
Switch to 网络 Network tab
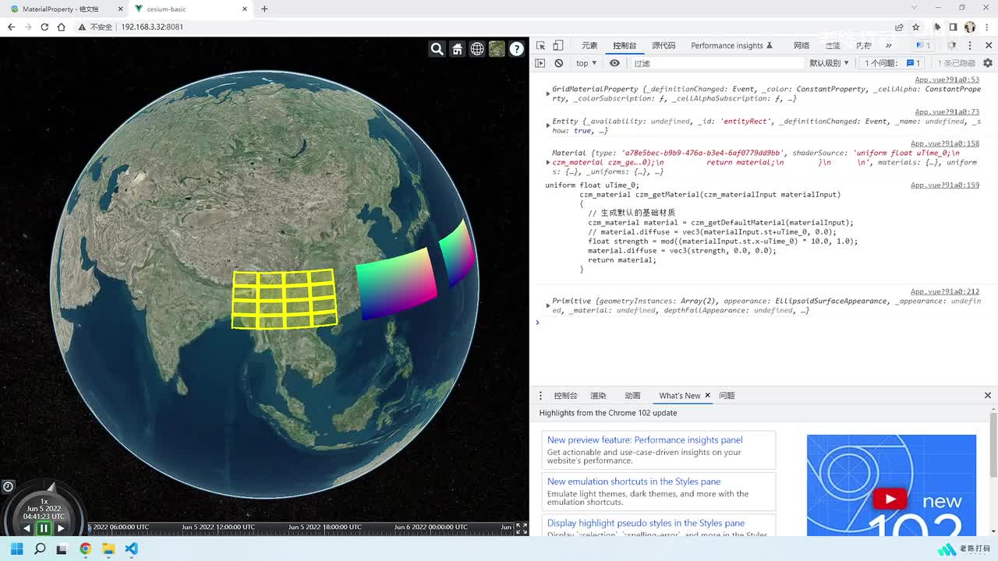point(802,45)
